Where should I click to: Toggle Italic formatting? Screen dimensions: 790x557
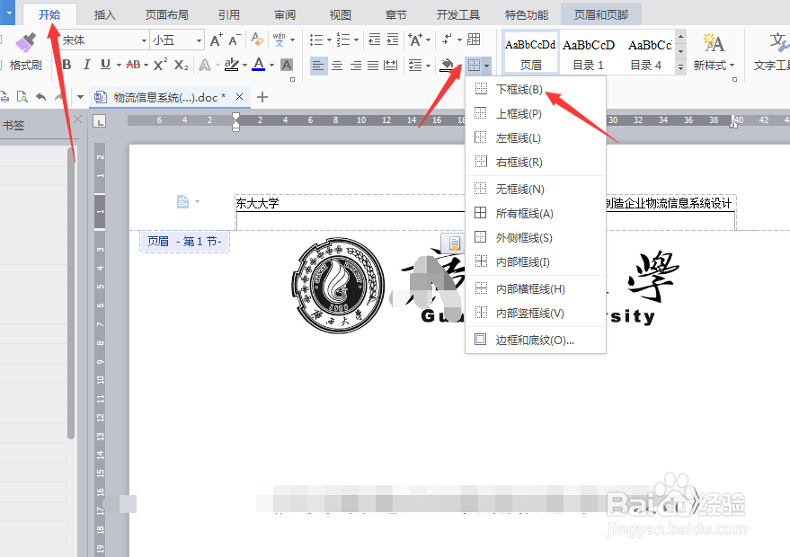(86, 65)
